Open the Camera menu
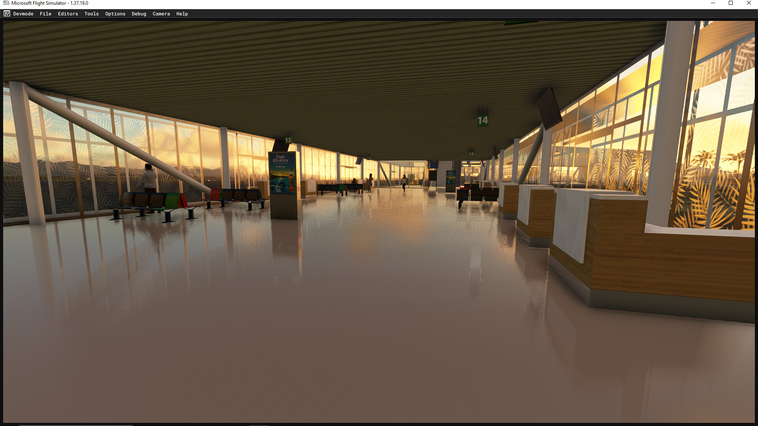758x426 pixels. pos(161,14)
